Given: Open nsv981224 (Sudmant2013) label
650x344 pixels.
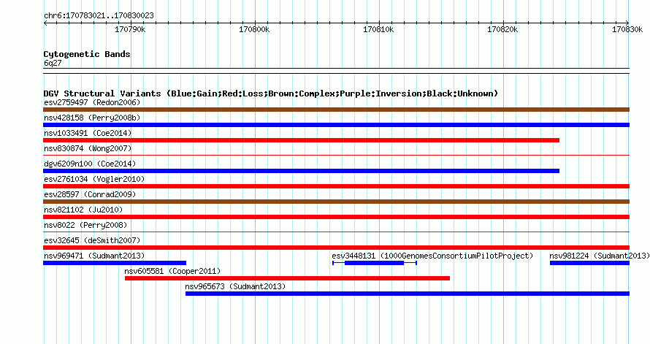Looking at the screenshot, I should point(600,256).
